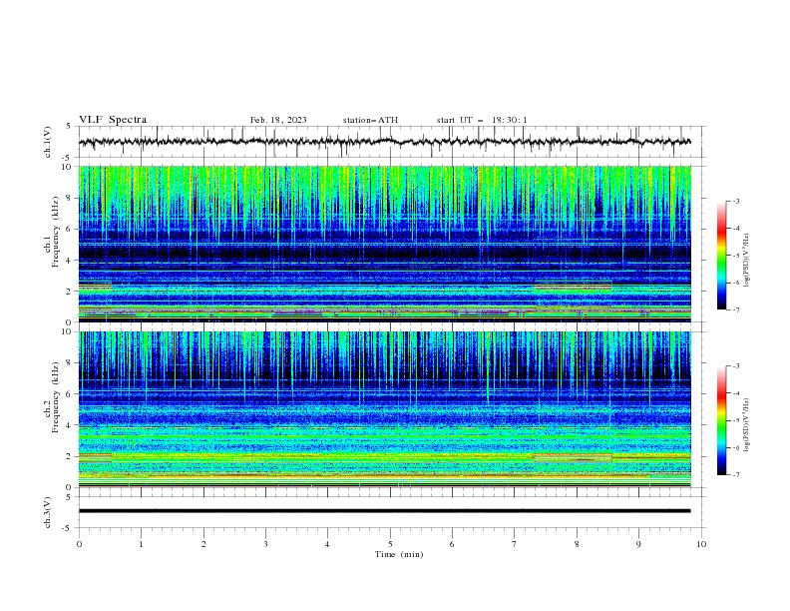The image size is (790, 611).
Task: Click the "VLF Spectra" plot title
Action: (x=113, y=120)
